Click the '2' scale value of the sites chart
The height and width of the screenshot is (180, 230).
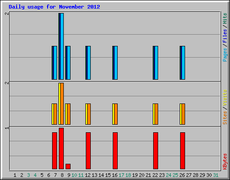(7, 83)
